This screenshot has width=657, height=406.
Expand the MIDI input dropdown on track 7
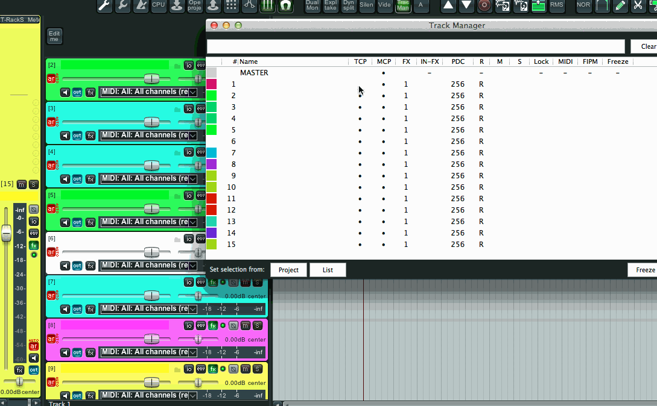tap(192, 309)
